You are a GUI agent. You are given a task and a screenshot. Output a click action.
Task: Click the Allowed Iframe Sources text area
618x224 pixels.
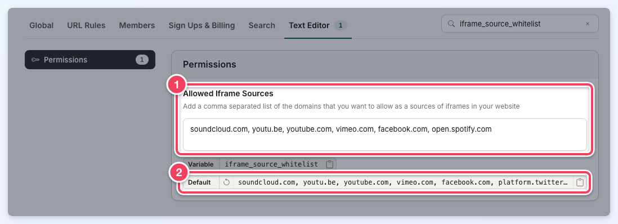click(x=385, y=135)
